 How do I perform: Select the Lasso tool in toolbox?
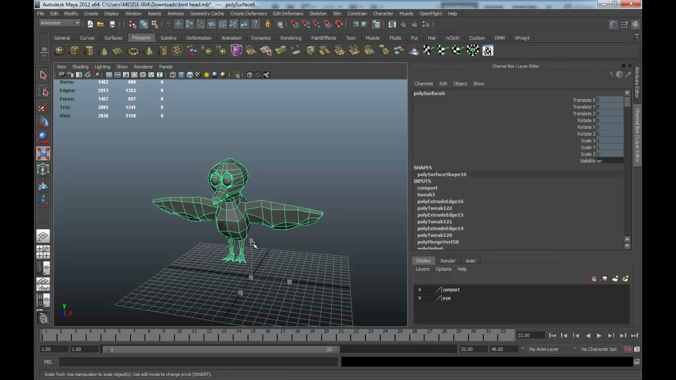[43, 92]
